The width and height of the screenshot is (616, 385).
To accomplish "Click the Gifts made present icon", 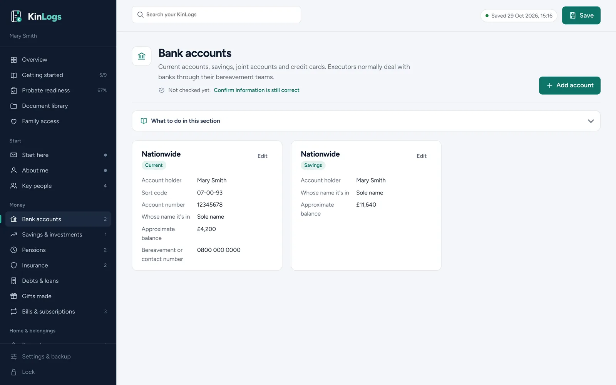I will coord(14,296).
